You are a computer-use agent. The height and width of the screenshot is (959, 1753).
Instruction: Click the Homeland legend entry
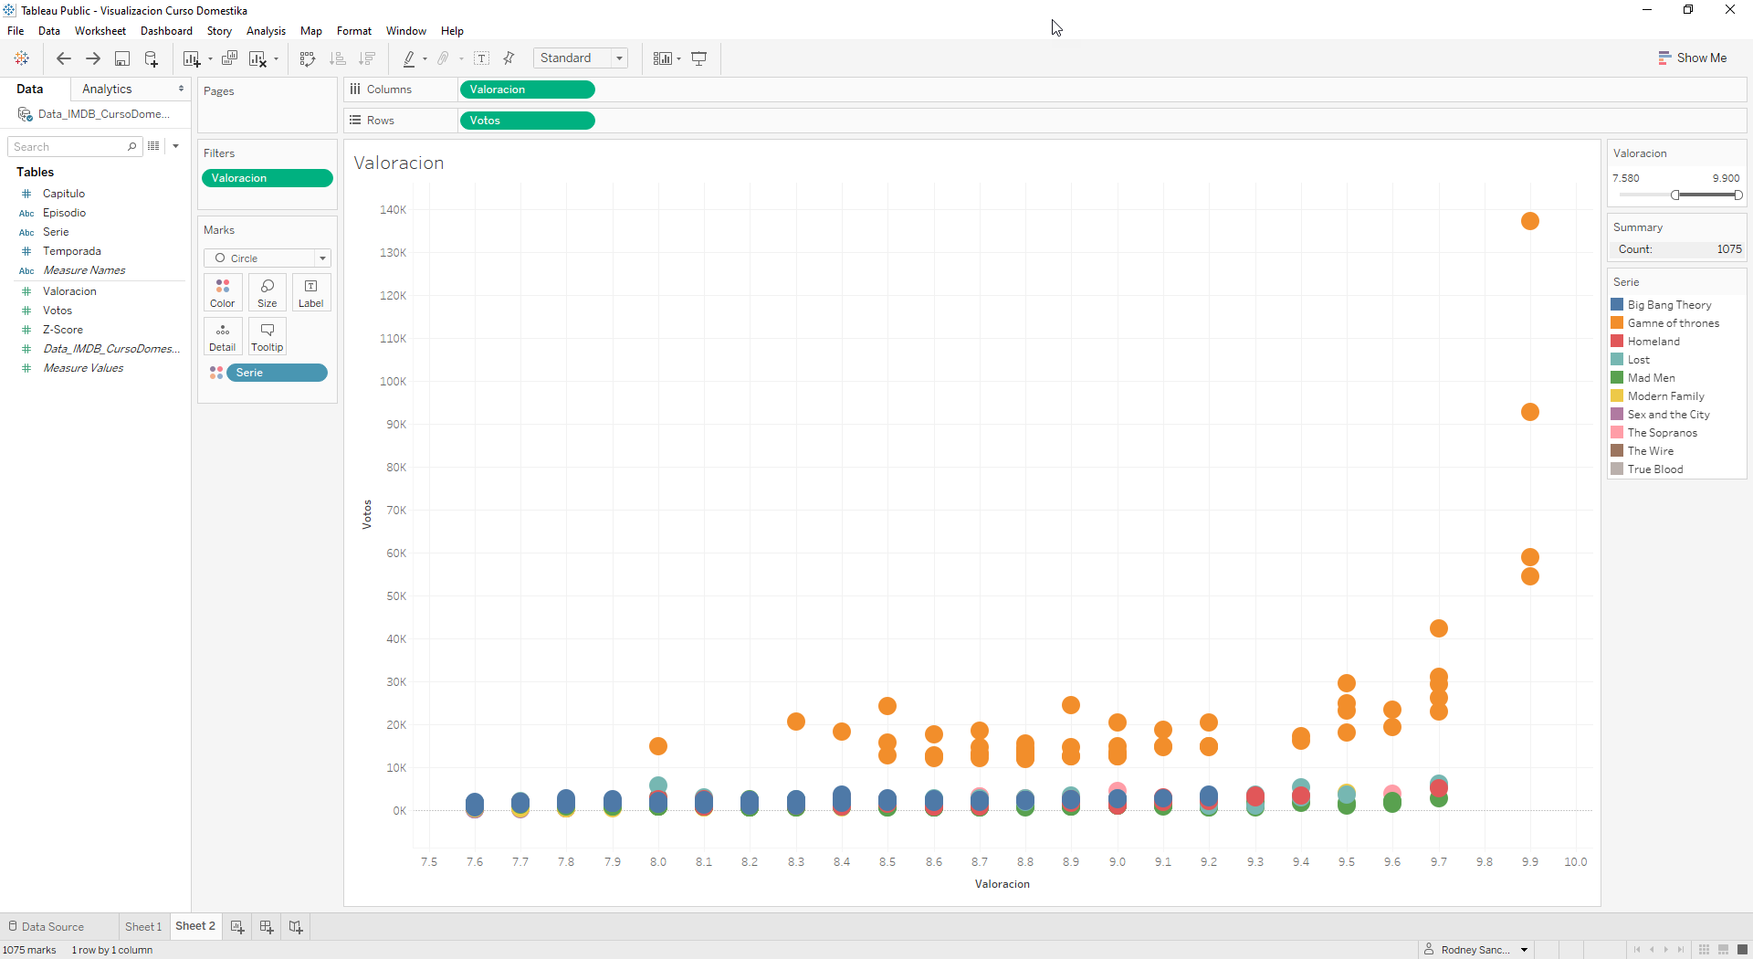[x=1653, y=342]
